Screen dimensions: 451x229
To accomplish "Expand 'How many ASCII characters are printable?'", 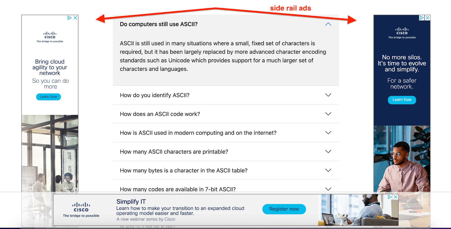I will pyautogui.click(x=328, y=151).
